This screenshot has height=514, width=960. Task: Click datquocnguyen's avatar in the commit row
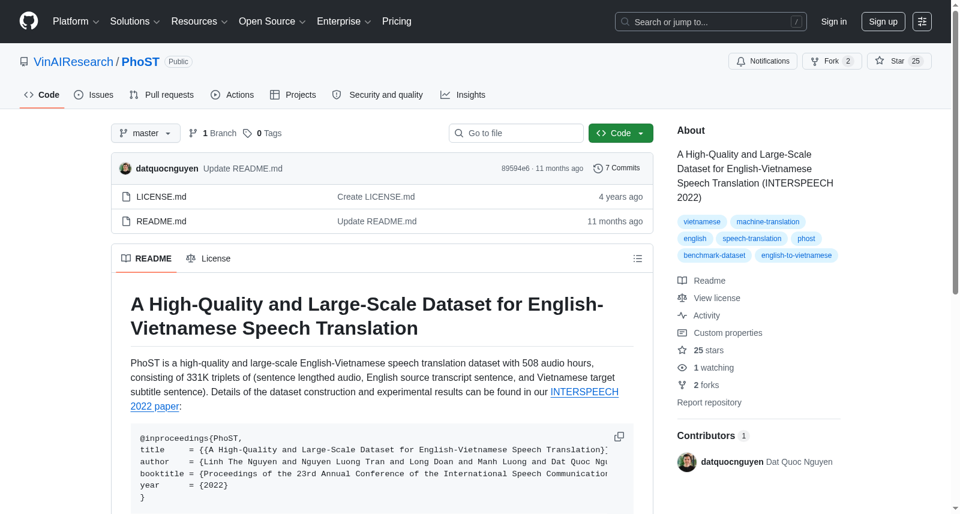(x=125, y=169)
